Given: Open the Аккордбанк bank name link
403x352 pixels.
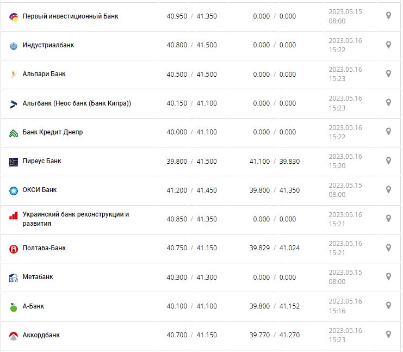Looking at the screenshot, I should (41, 335).
